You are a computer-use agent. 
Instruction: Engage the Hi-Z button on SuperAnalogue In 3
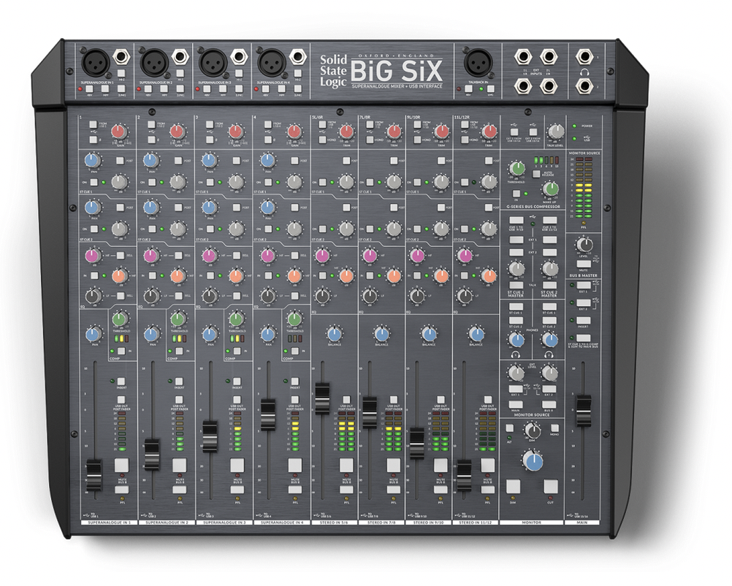(239, 73)
